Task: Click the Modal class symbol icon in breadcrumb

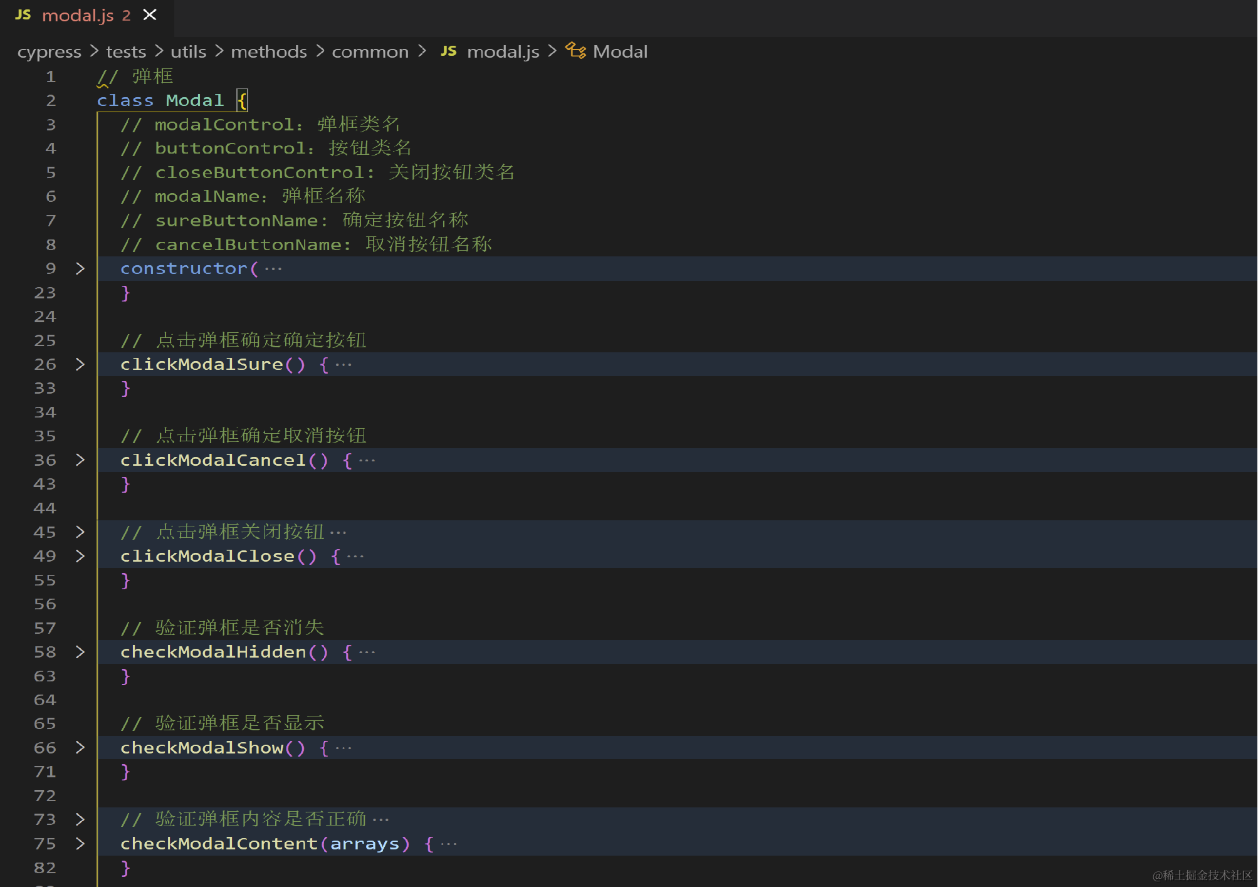Action: (x=575, y=51)
